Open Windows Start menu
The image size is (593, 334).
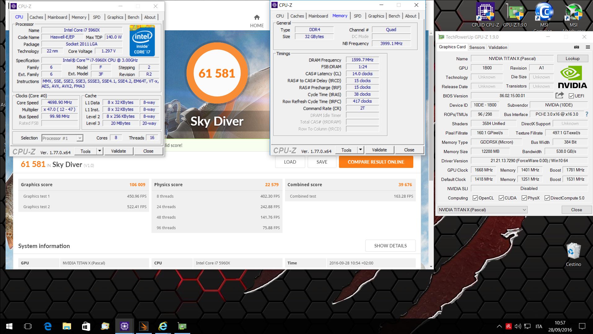(9, 326)
